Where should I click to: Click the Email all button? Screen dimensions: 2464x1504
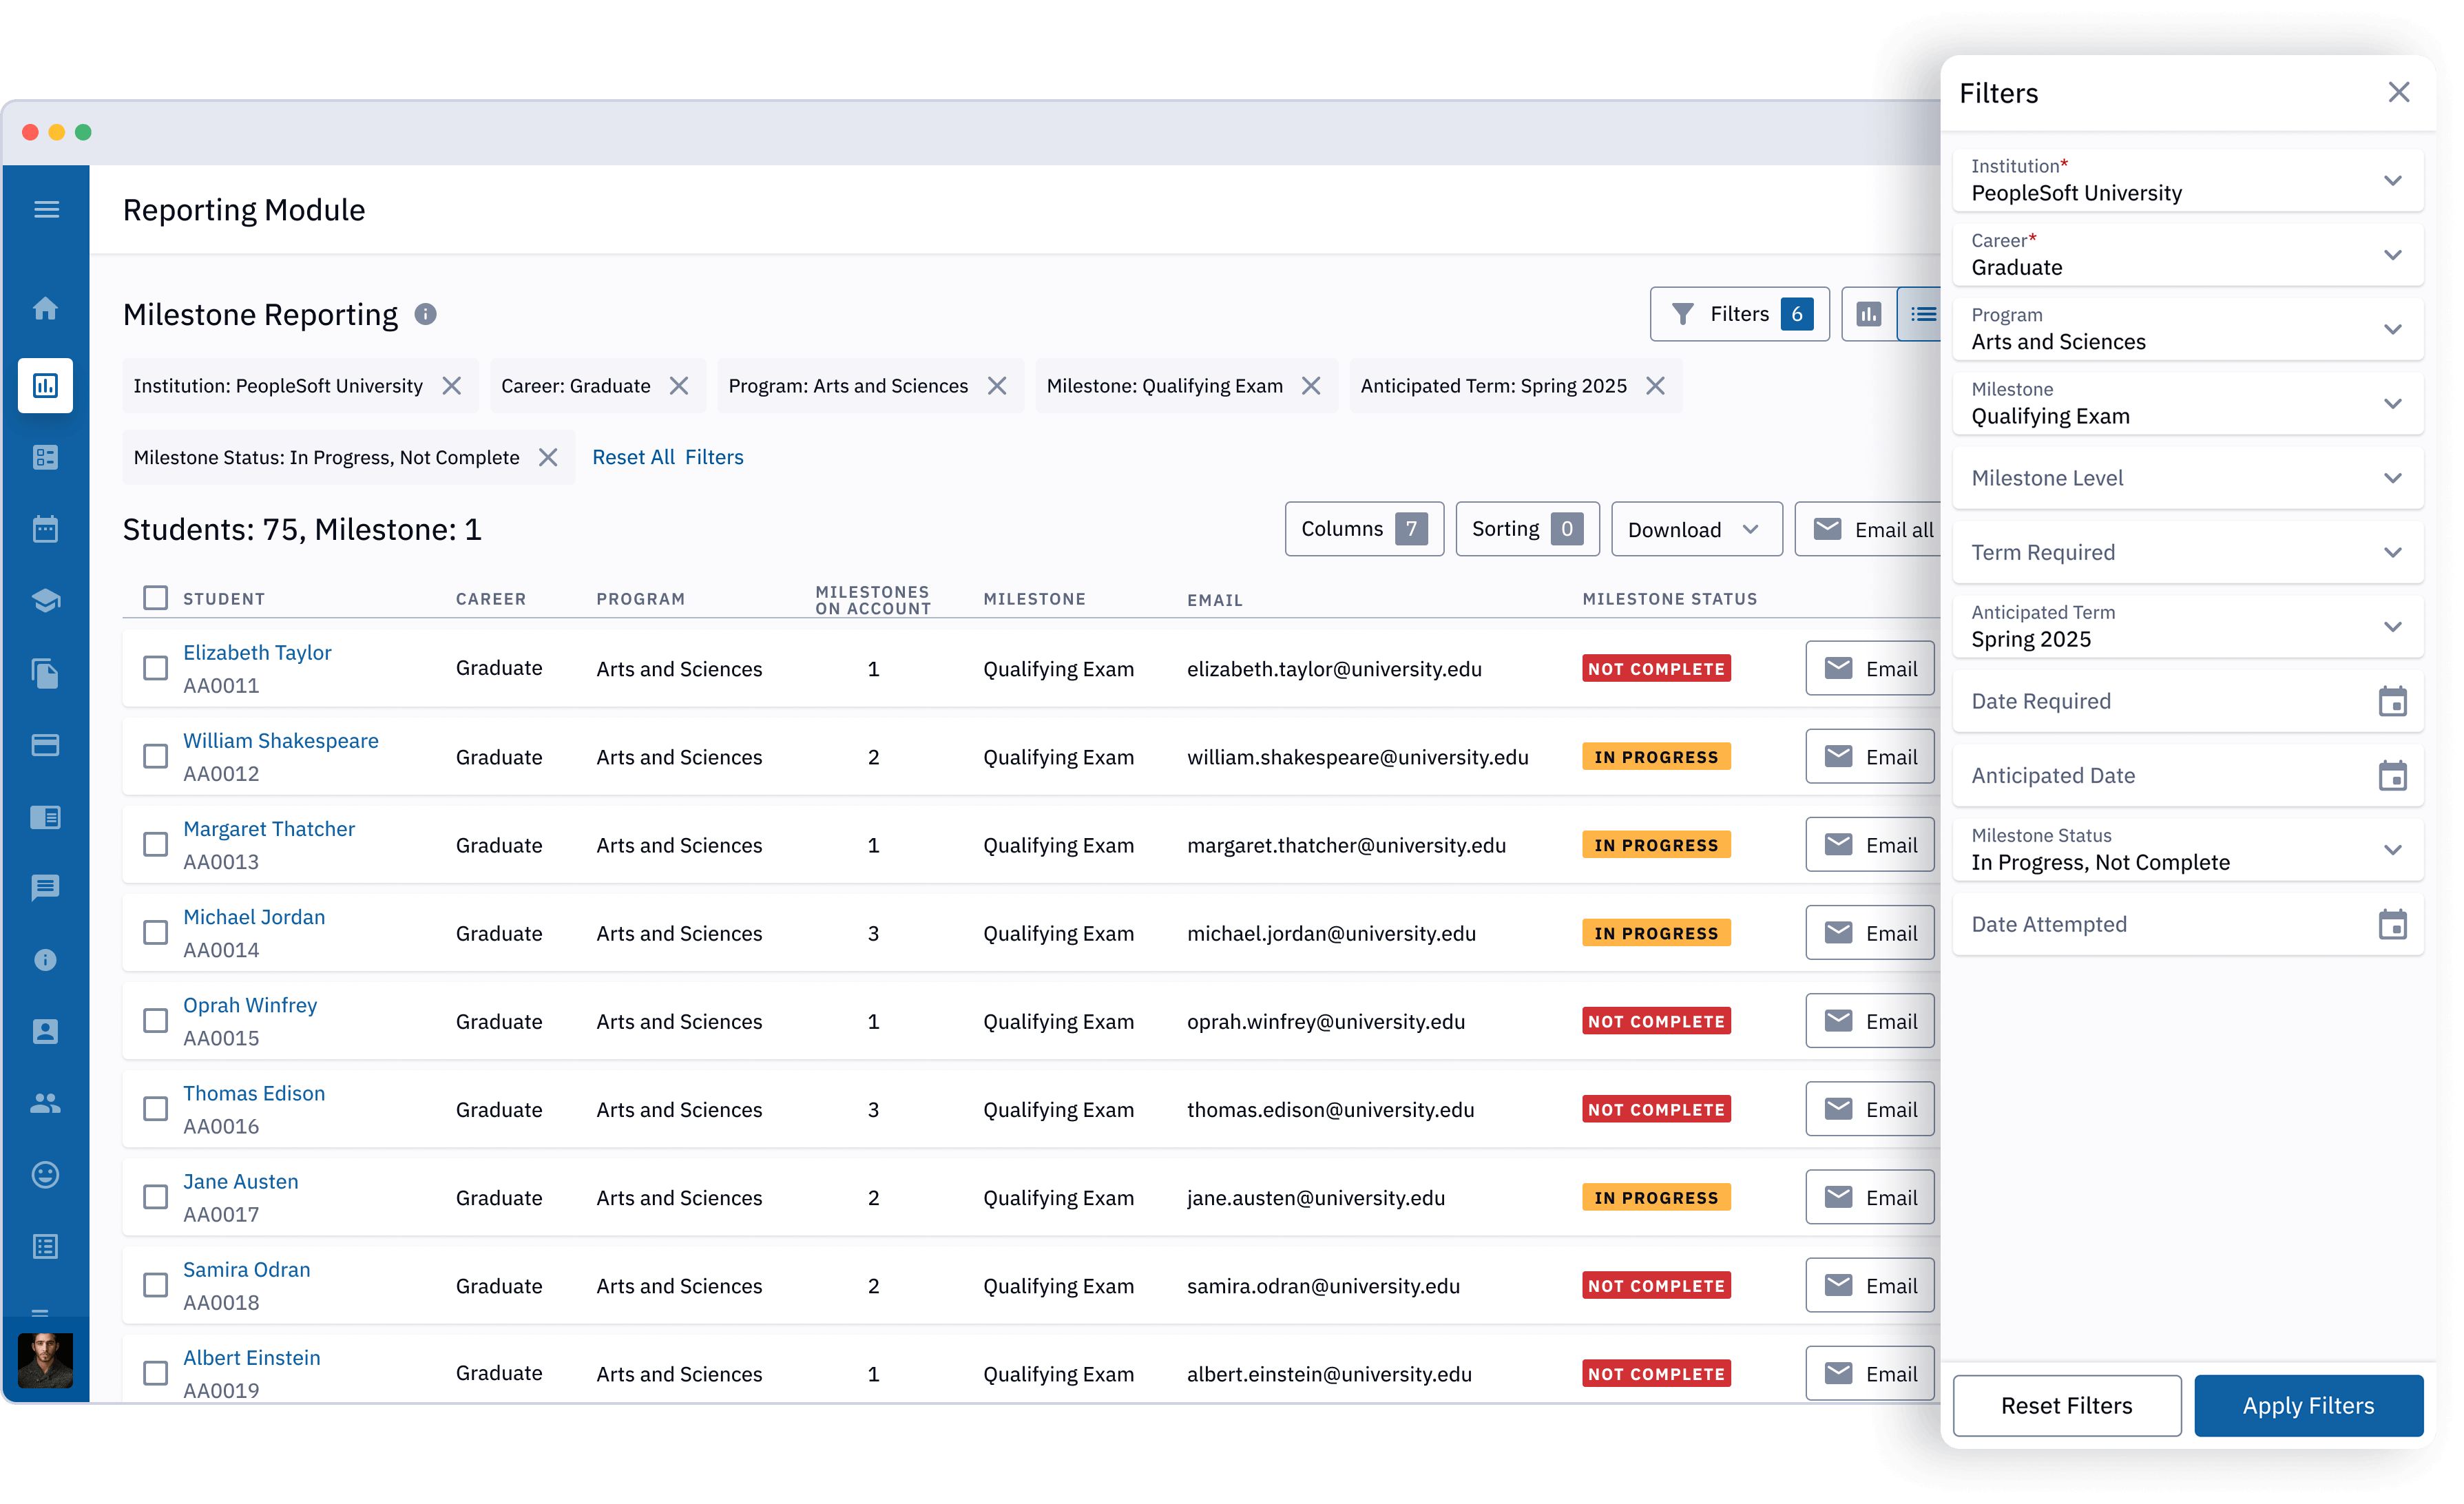tap(1868, 529)
